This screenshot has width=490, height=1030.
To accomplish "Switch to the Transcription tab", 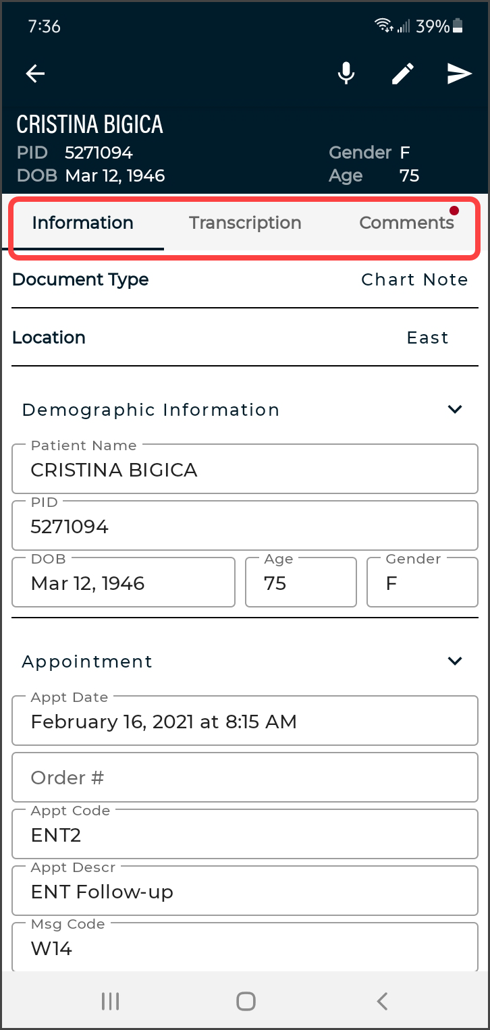I will [x=245, y=223].
